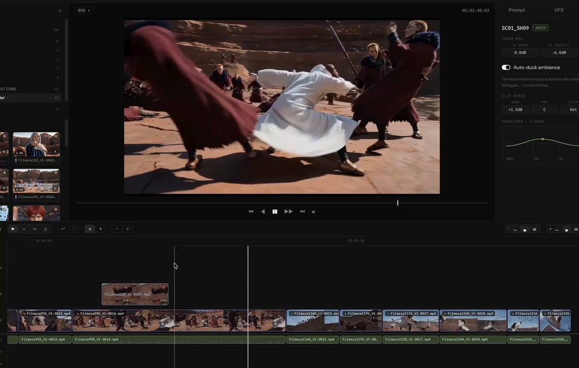The image size is (579, 368).
Task: Select video clip Filmera990_V1-0014.mp4
Action: click(x=179, y=320)
